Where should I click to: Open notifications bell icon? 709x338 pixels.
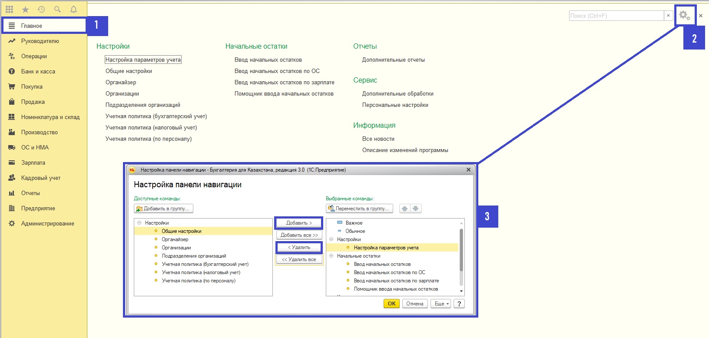(x=73, y=9)
